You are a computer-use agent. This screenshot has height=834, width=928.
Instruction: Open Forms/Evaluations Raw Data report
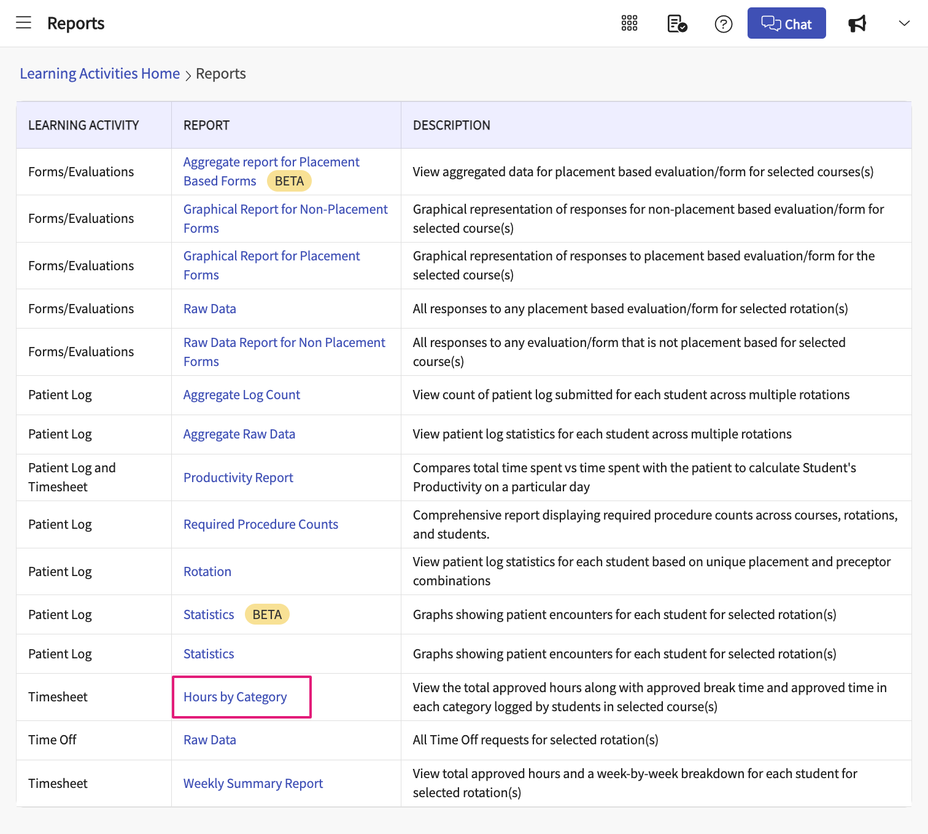pyautogui.click(x=210, y=309)
